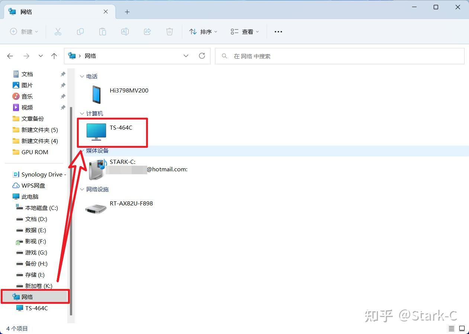The image size is (469, 334).
Task: Select the RT-AX82U-F898 network device
Action: 131,204
